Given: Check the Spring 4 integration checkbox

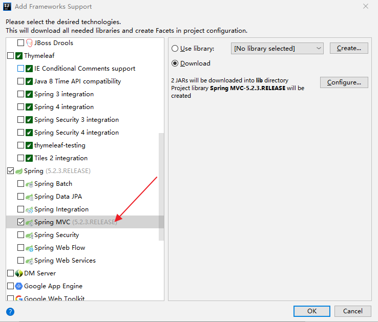Looking at the screenshot, I should (20, 107).
